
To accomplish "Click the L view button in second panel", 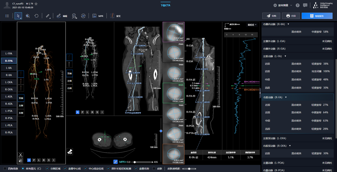I will (88, 112).
